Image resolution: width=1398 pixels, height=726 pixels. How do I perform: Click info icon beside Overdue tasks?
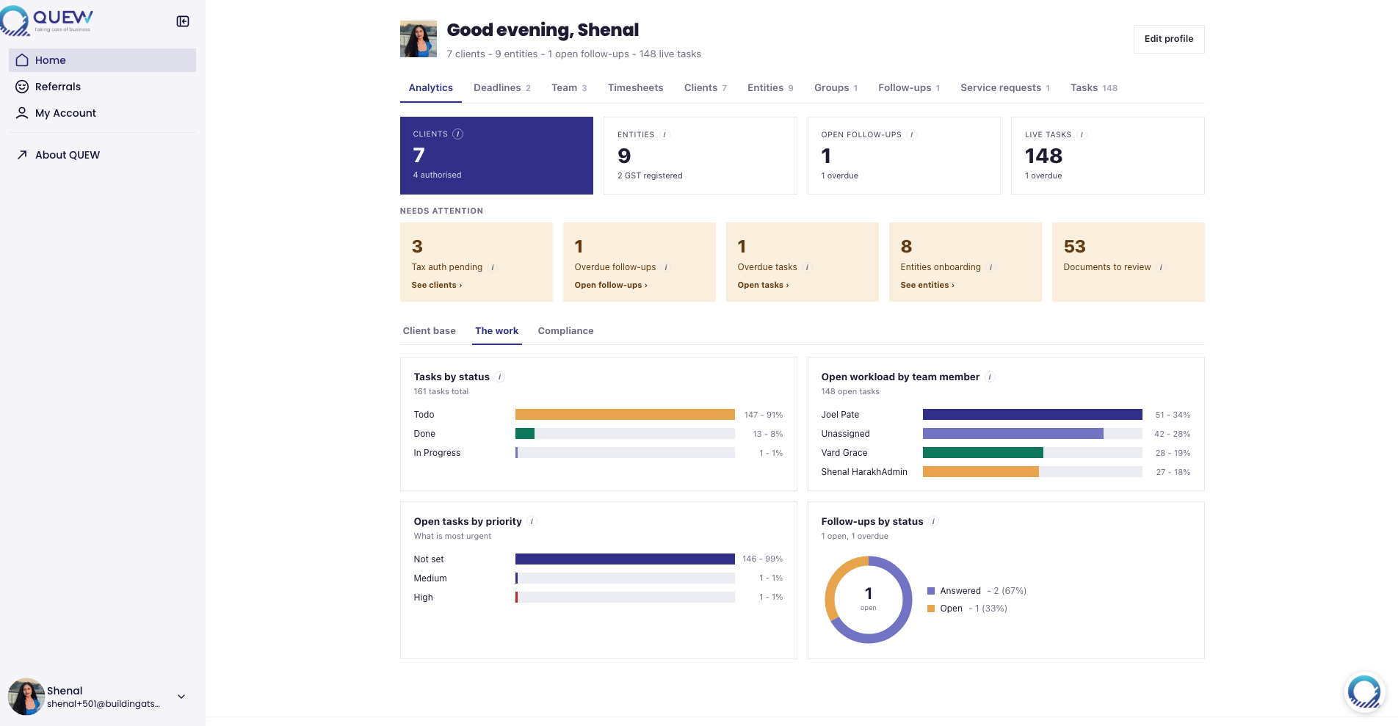807,268
